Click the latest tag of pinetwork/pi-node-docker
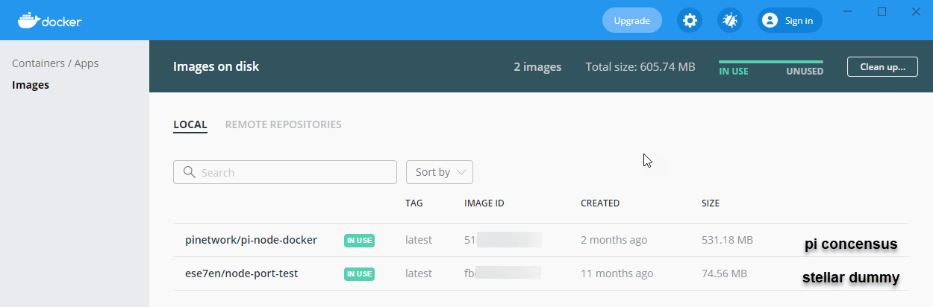 (x=419, y=240)
